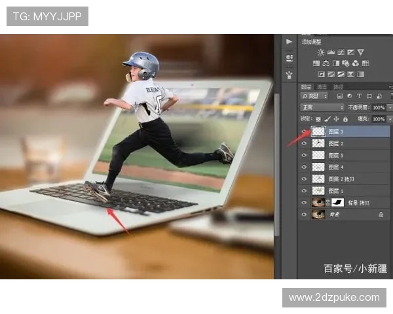
Task: Toggle visibility of the 图层 1 layer
Action: tap(304, 190)
